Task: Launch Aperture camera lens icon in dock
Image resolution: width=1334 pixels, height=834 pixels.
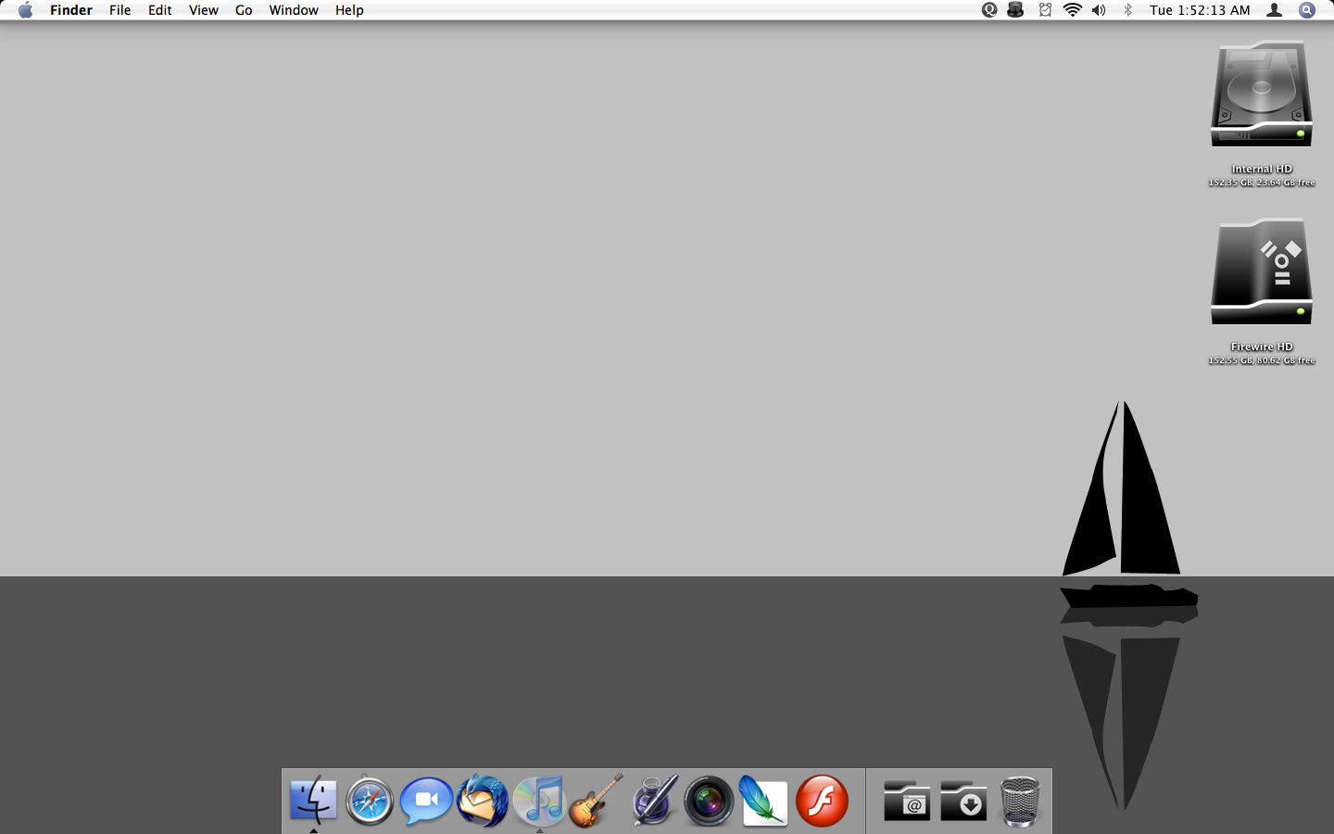Action: click(x=709, y=801)
